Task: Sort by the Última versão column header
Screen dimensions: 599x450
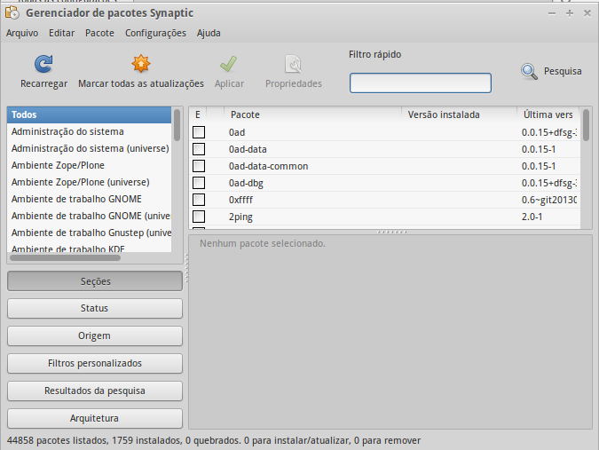Action: [x=548, y=114]
